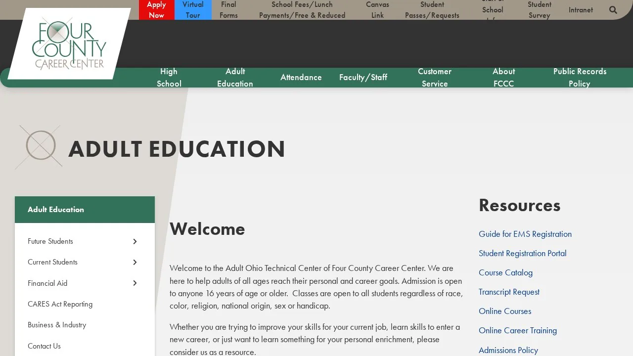Open Current Students in the sidebar
Viewport: 633px width, 356px height.
52,262
